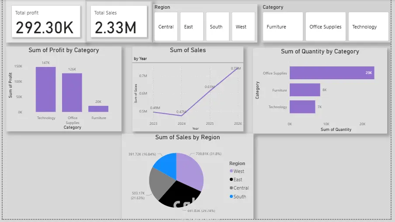Select the East legend entry

coord(236,180)
